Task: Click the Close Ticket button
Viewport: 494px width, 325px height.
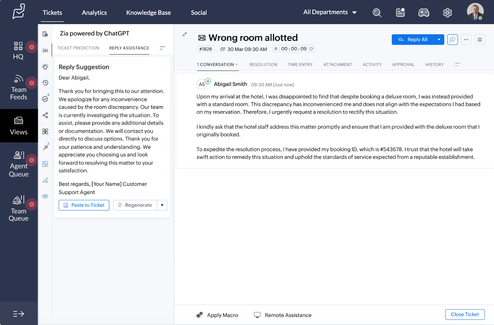Action: pos(465,314)
